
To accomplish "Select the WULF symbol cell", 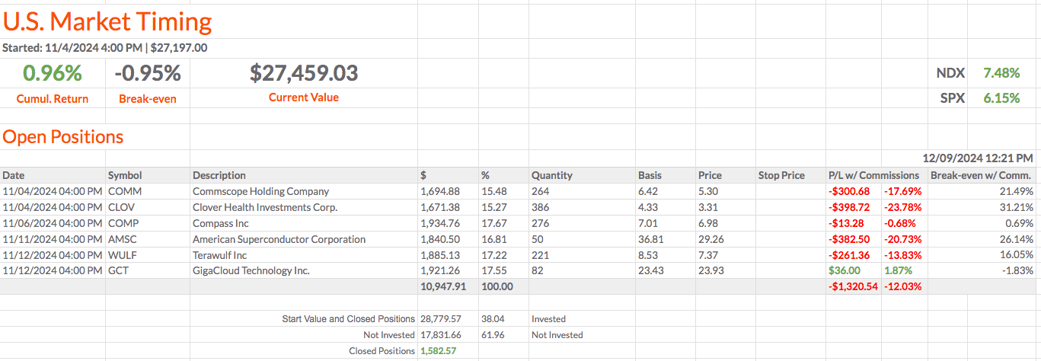I will point(124,254).
